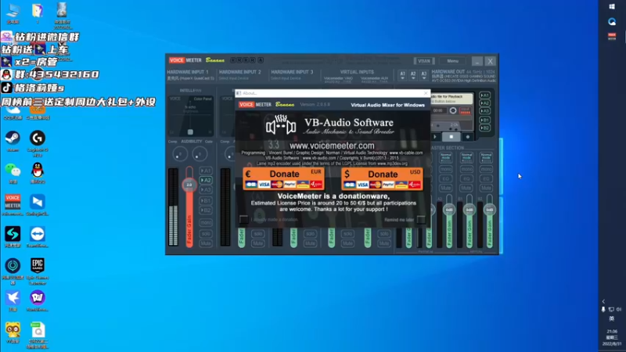Open Hardware Input 1 device selector
The image size is (626, 352).
190,79
